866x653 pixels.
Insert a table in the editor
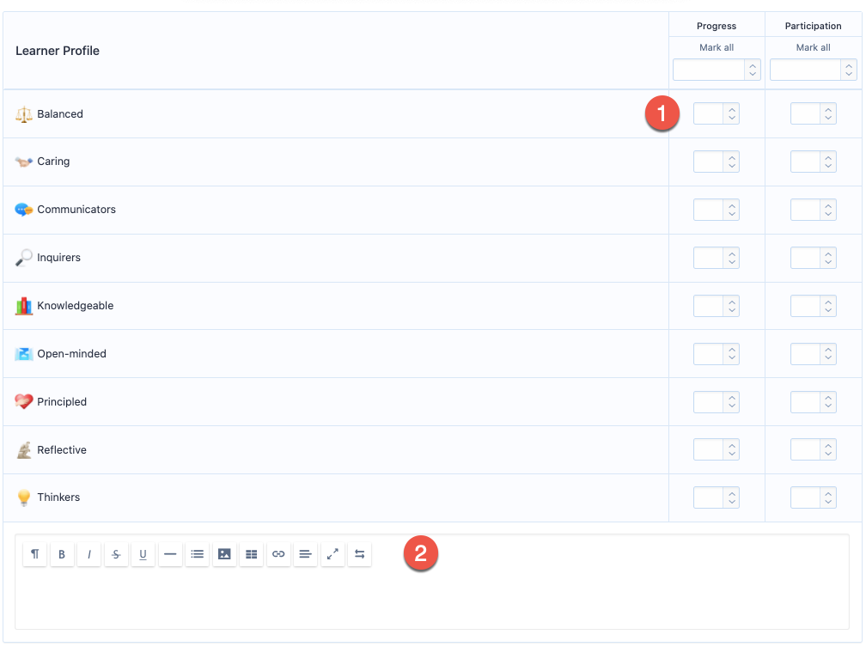[x=251, y=555]
